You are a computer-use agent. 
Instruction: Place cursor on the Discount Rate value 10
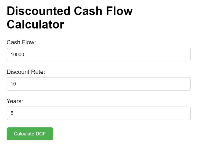(x=13, y=84)
